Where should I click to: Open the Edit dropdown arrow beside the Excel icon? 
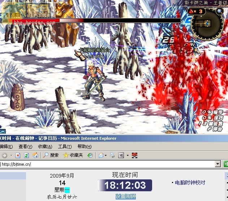[128, 156]
